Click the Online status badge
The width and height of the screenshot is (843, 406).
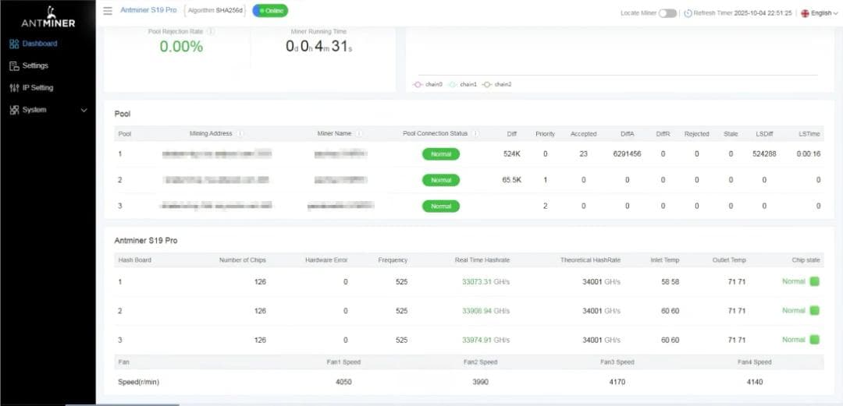tap(270, 11)
